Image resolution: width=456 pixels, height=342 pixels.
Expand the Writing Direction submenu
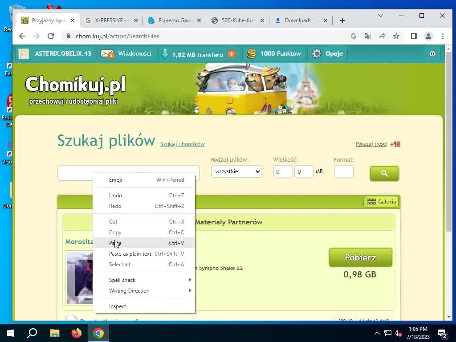point(144,290)
